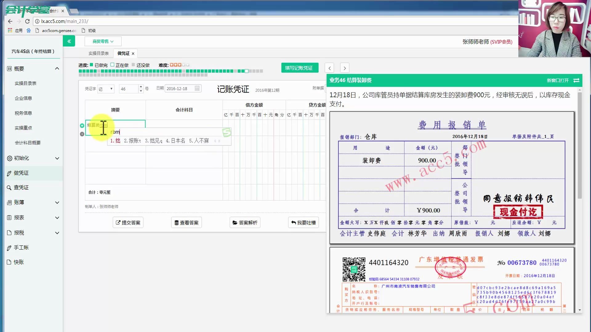
Task: Click the 我要吐槽 button
Action: (304, 223)
